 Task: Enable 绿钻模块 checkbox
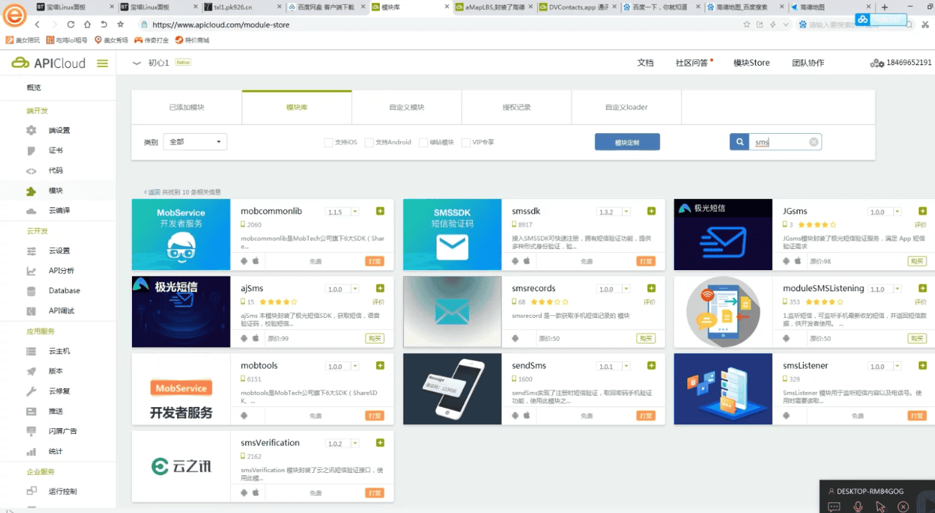point(423,142)
